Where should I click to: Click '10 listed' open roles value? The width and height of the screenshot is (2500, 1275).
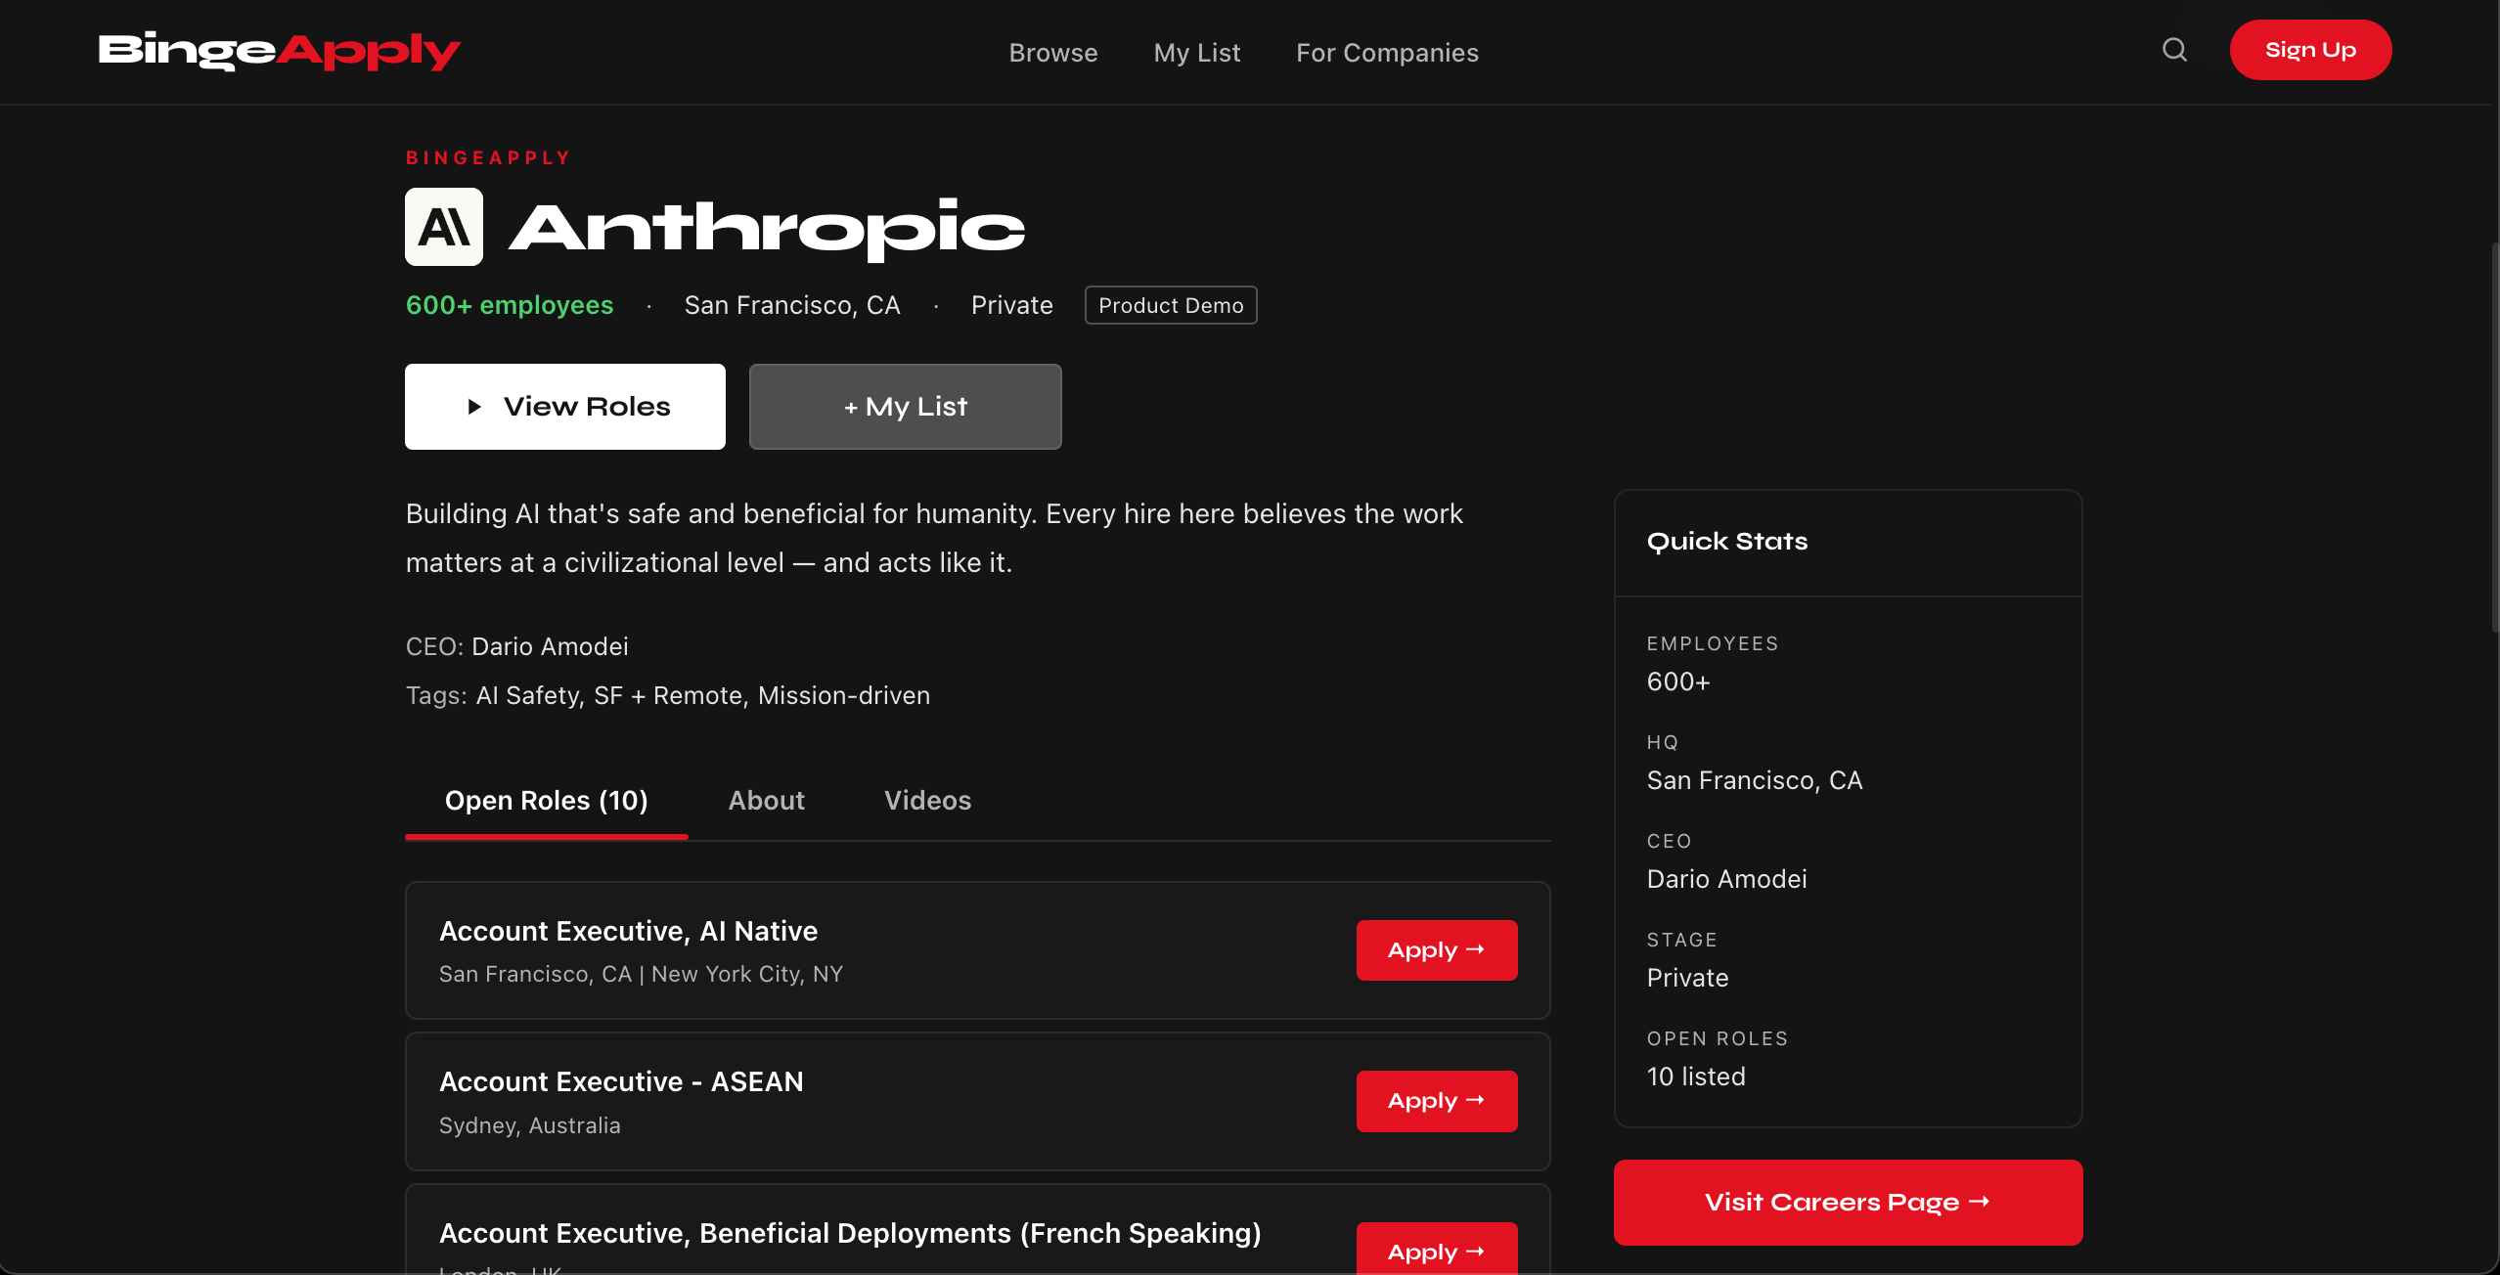pos(1696,1077)
